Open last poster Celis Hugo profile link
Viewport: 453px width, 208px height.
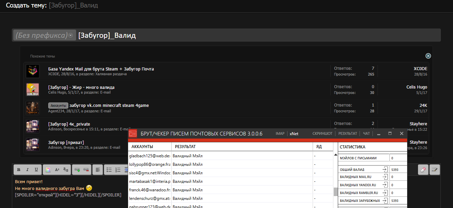(x=417, y=87)
